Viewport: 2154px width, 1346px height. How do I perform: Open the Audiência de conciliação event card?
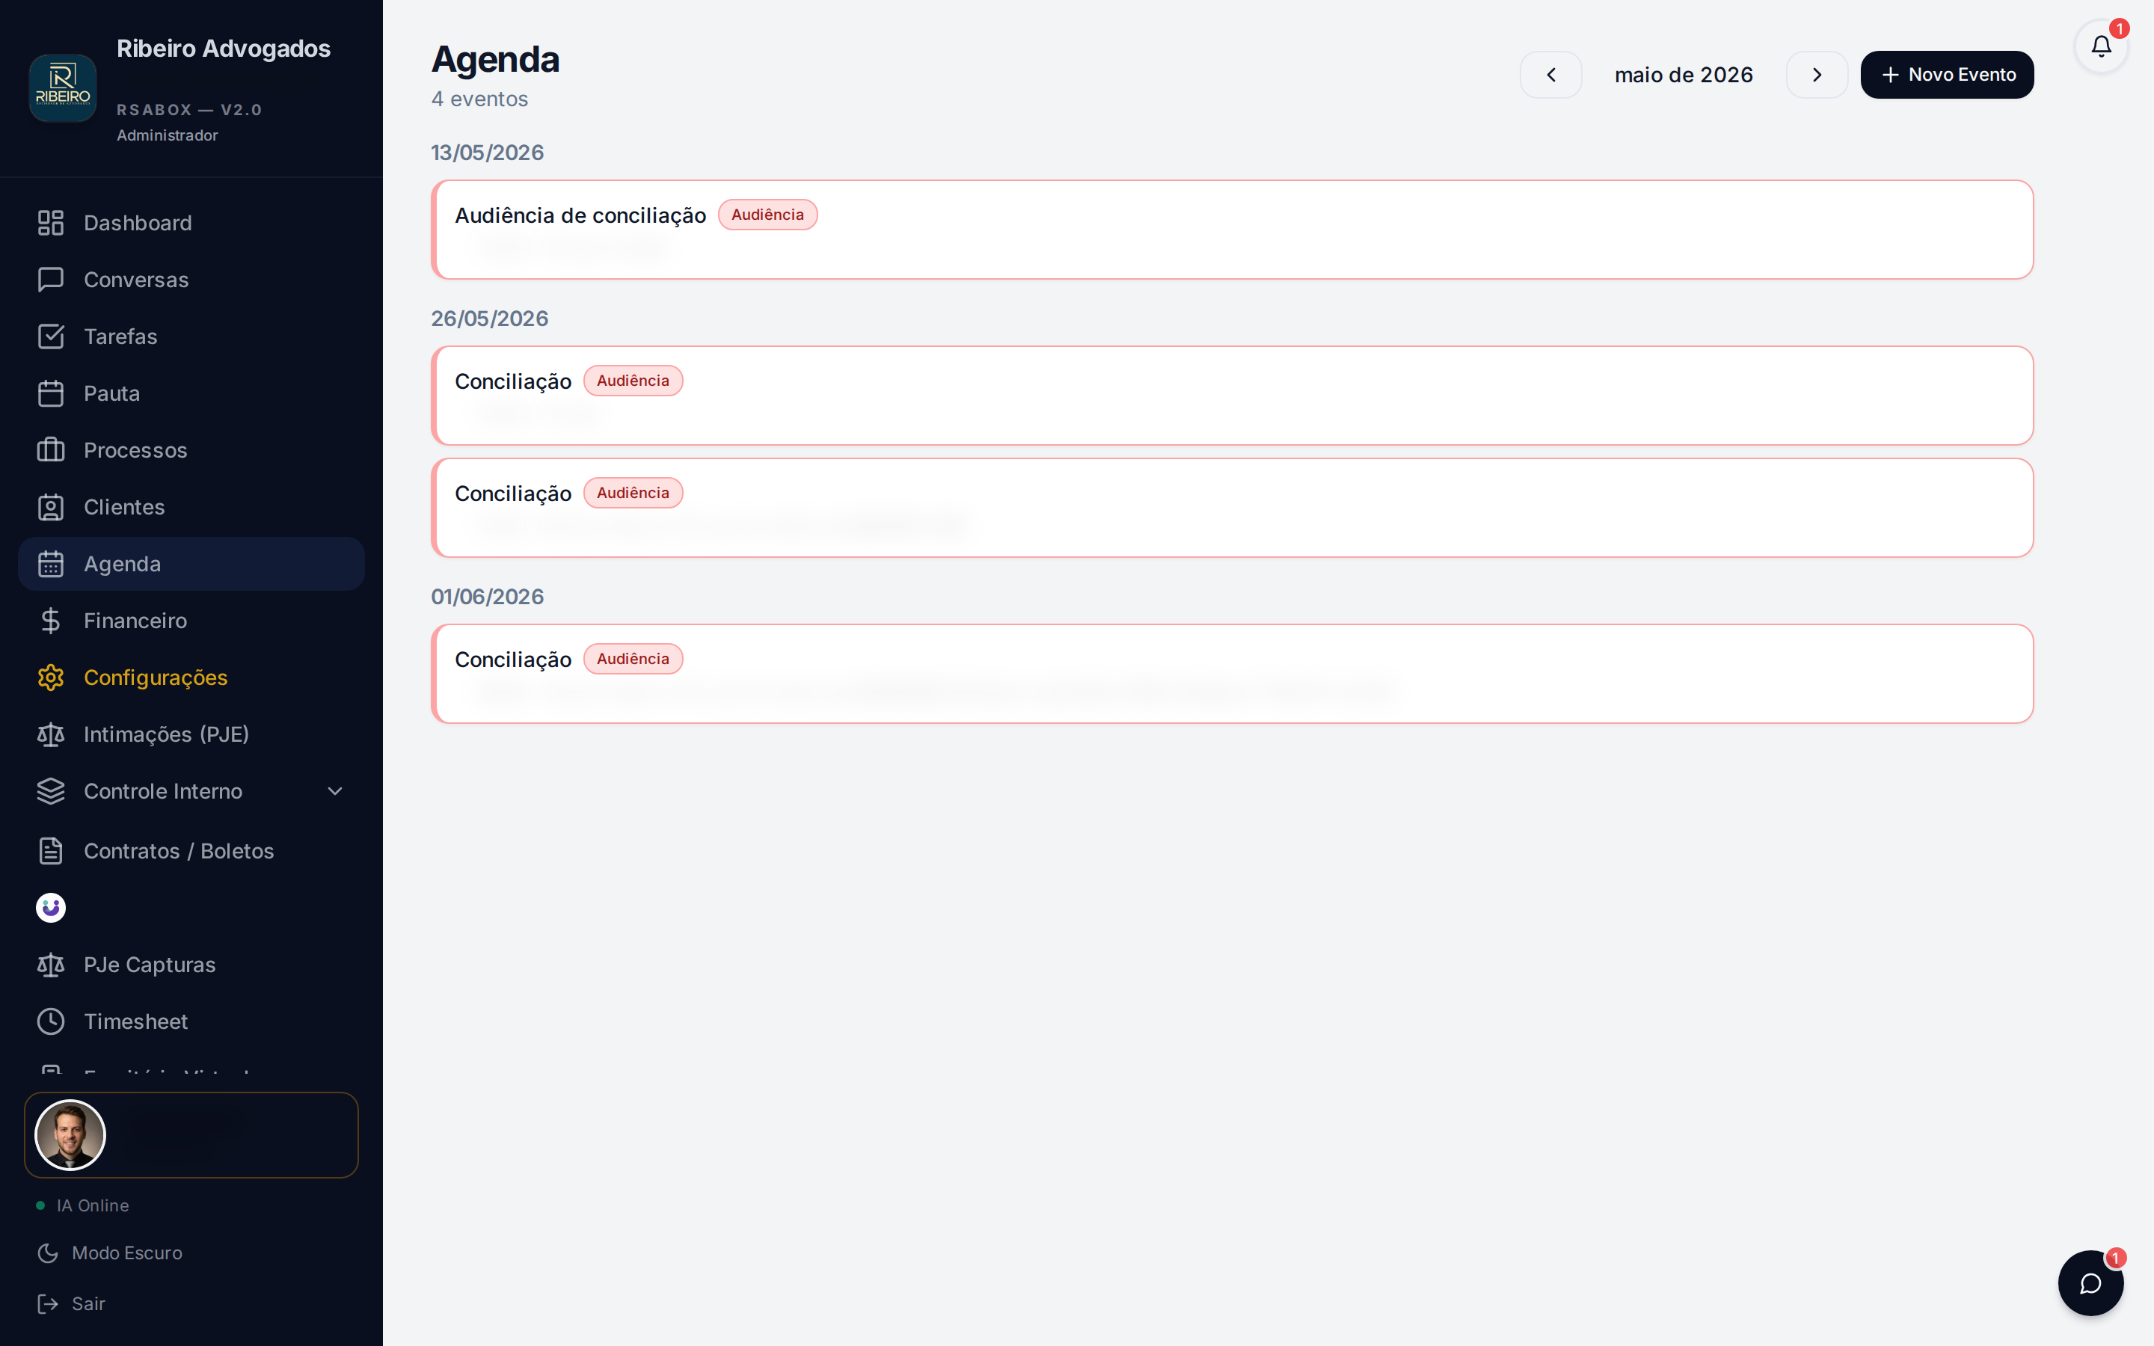point(1232,230)
